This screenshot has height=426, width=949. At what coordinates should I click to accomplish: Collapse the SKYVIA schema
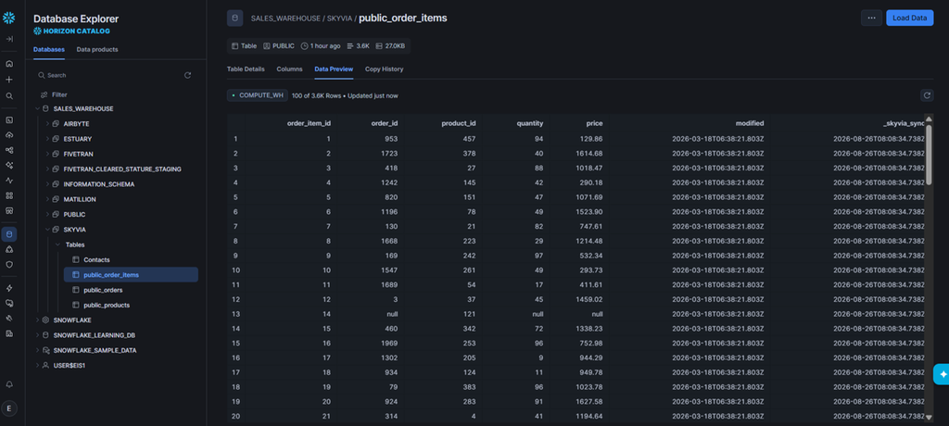click(x=48, y=230)
